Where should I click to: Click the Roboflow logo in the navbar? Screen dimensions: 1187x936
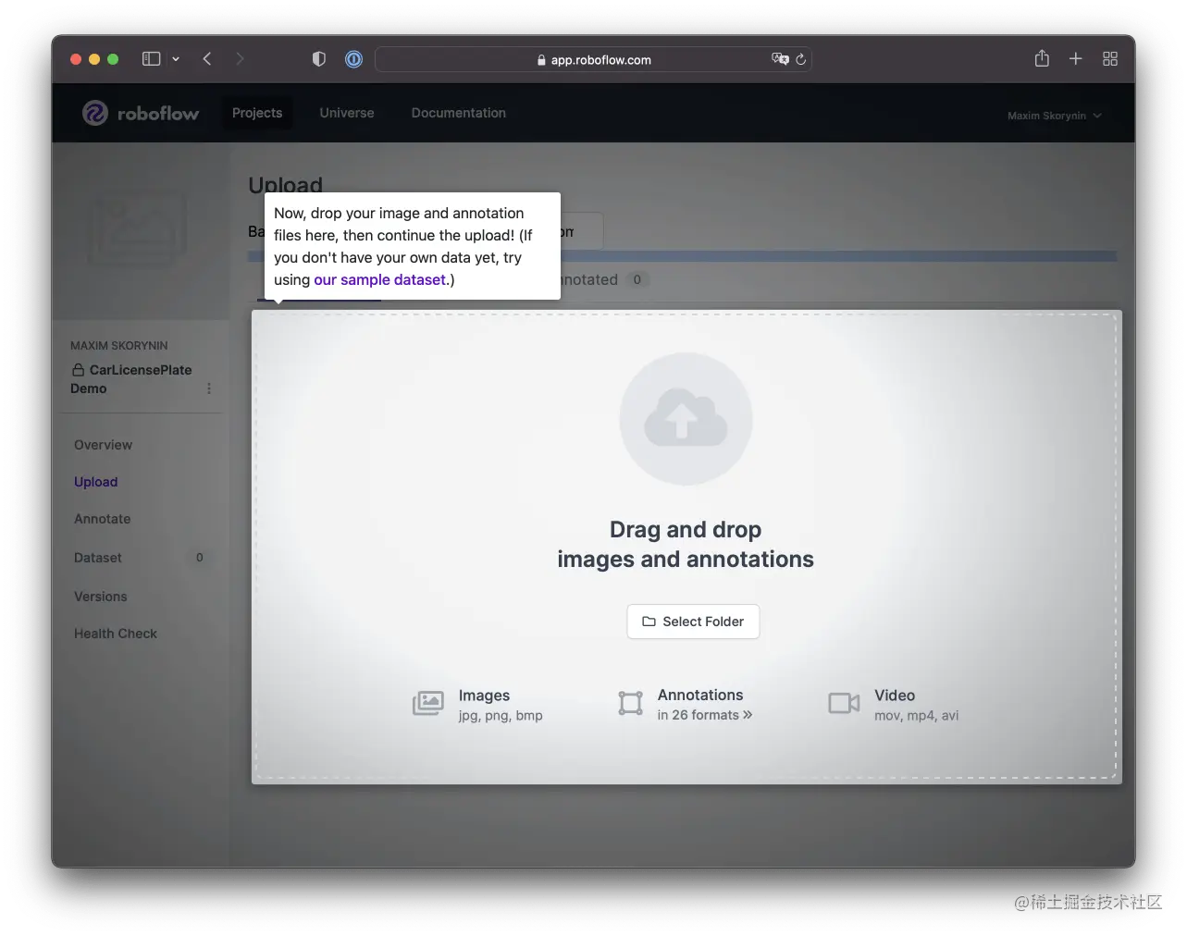[140, 112]
